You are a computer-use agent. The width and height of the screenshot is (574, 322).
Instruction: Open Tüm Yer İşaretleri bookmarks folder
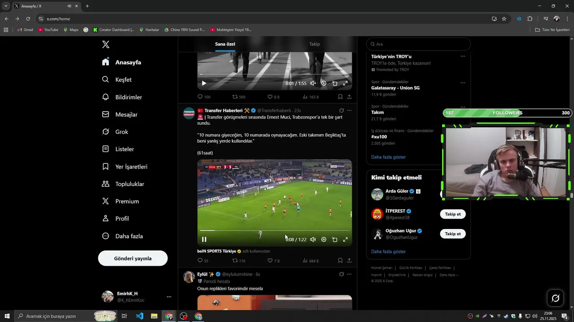pyautogui.click(x=552, y=30)
